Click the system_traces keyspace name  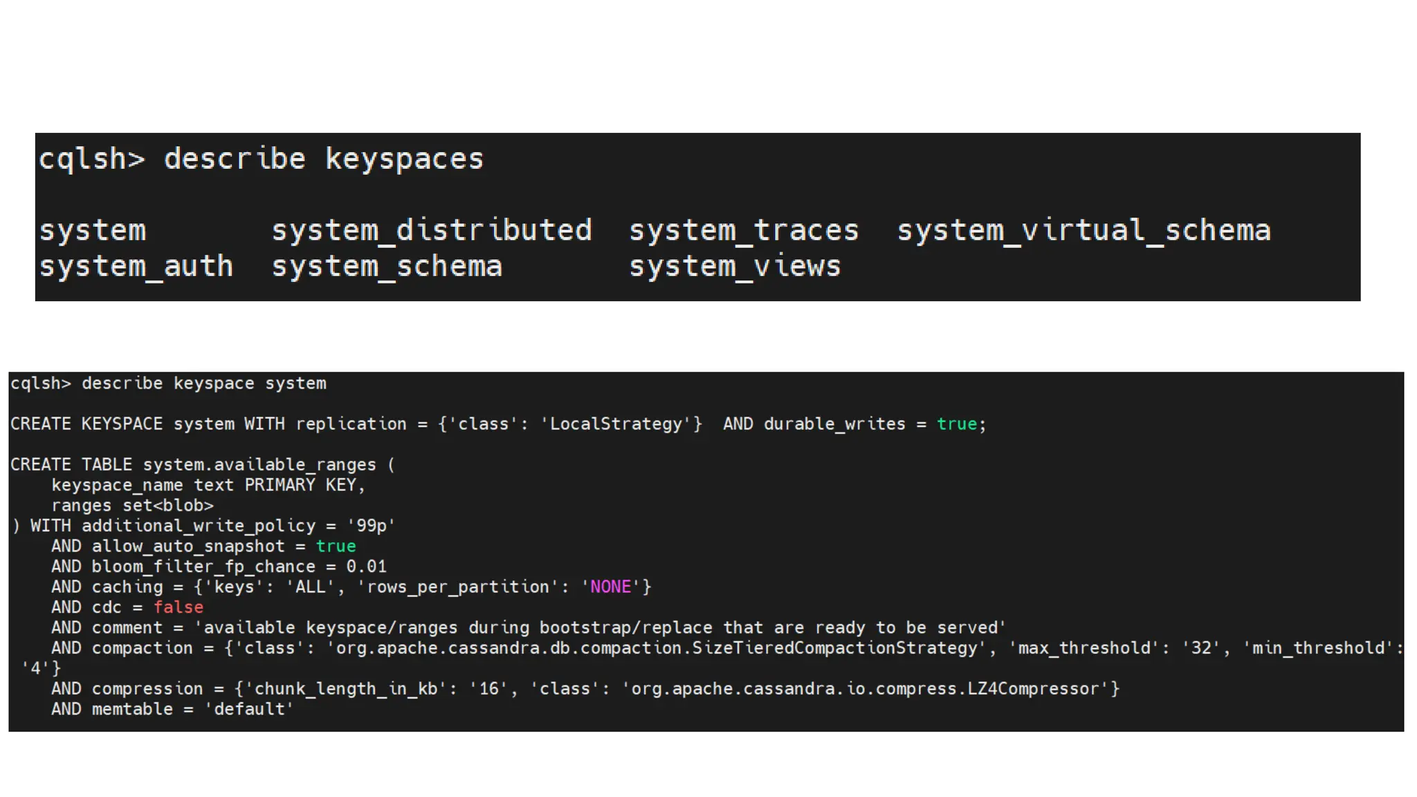pyautogui.click(x=744, y=230)
